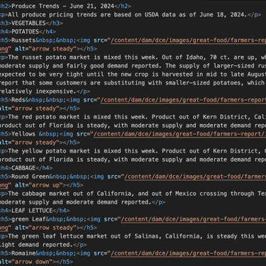Click the green Leaf image src link
The height and width of the screenshot is (266, 266).
coord(194,219)
